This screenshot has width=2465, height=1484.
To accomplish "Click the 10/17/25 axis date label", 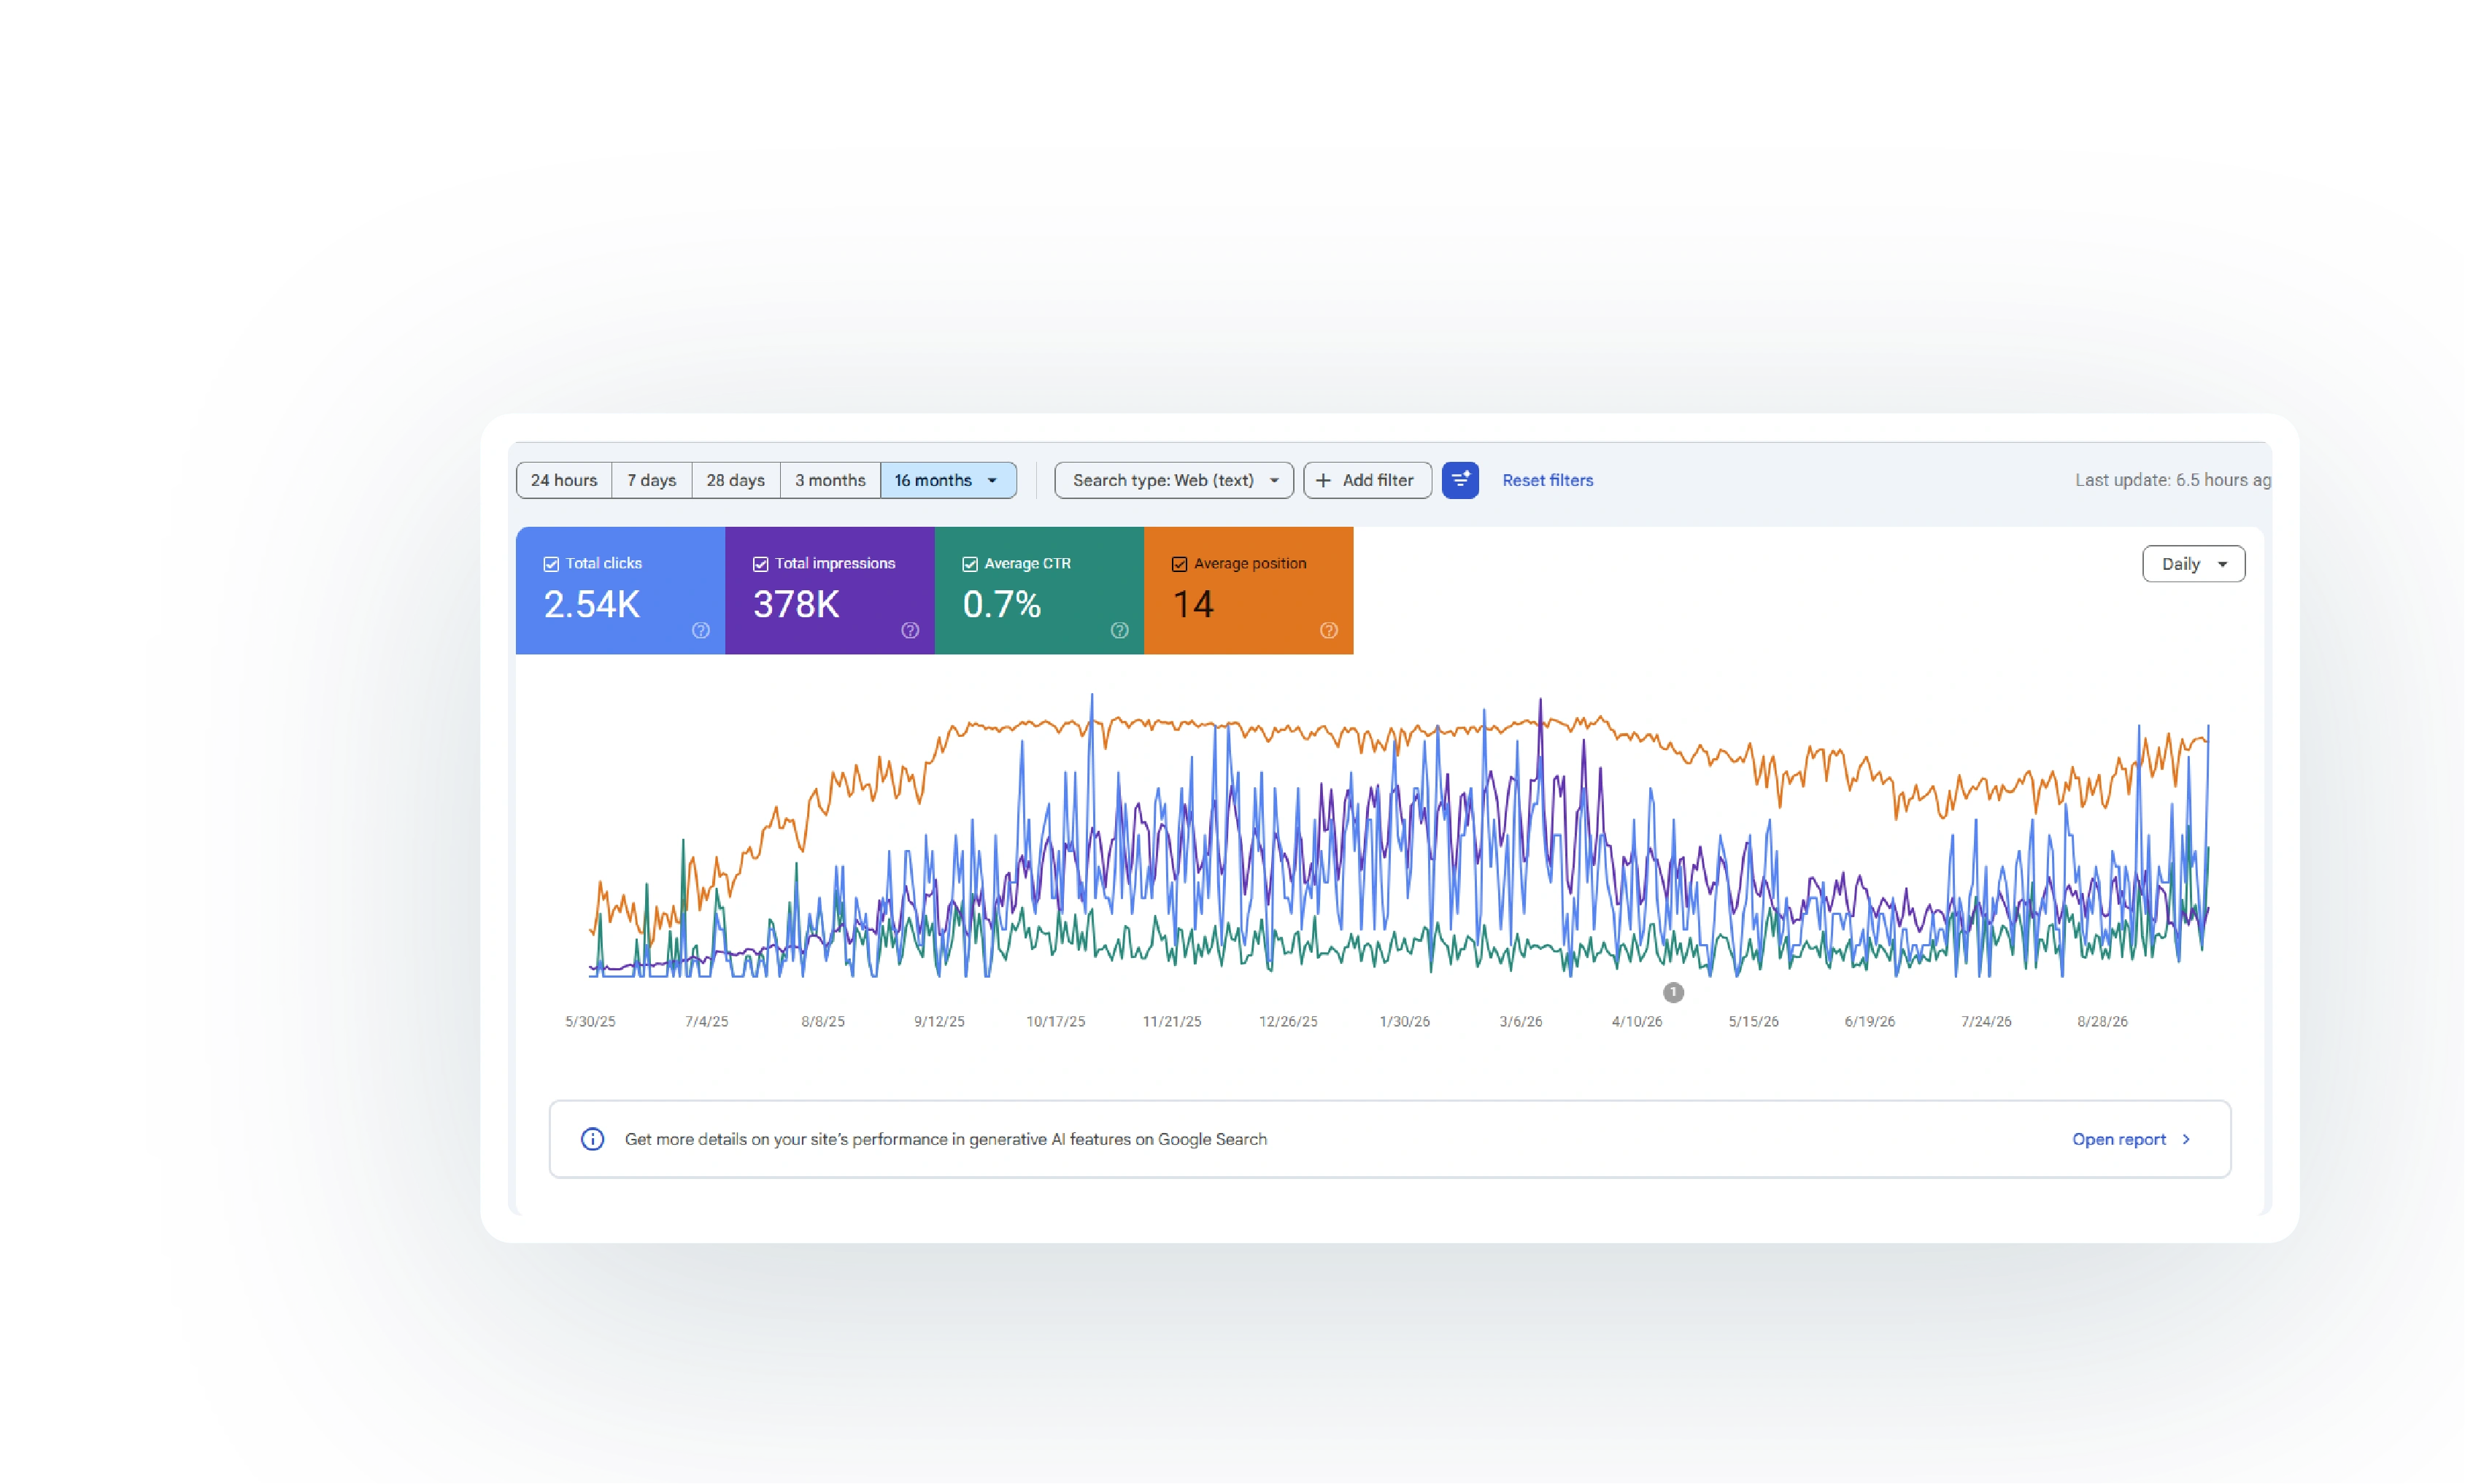I will (x=1055, y=1021).
